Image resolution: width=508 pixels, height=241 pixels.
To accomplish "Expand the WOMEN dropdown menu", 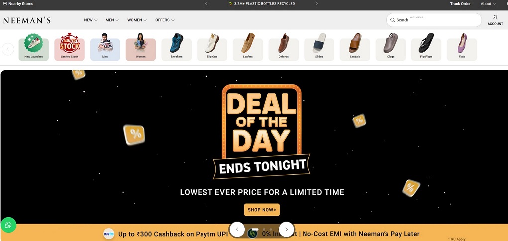I will 137,20.
